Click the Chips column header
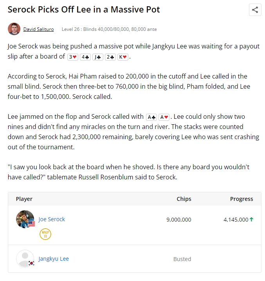This screenshot has width=265, height=281. 184,199
